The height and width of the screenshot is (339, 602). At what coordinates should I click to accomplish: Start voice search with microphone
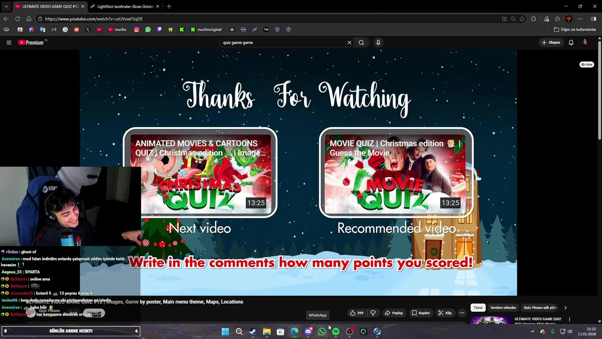click(378, 42)
